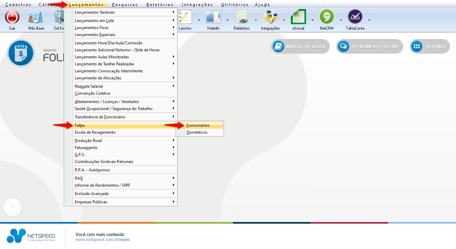Click the Lanctos checklist icon
The width and height of the screenshot is (456, 249).
pos(185,17)
